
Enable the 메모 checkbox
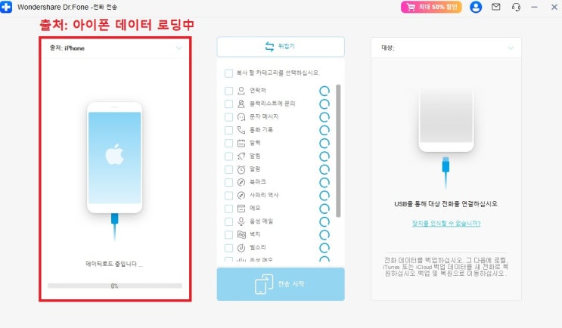228,209
